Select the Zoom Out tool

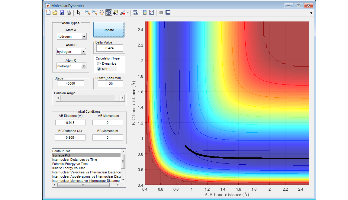point(94,12)
